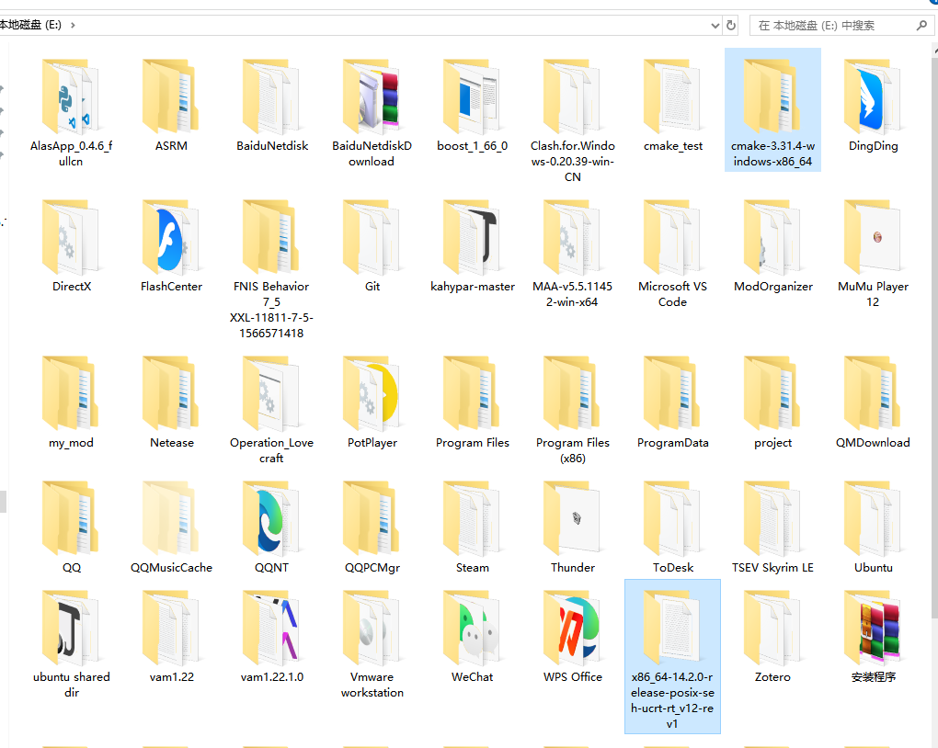Screen dimensions: 938x748
Task: Click the 'Program Files' folder name label
Action: 472,443
